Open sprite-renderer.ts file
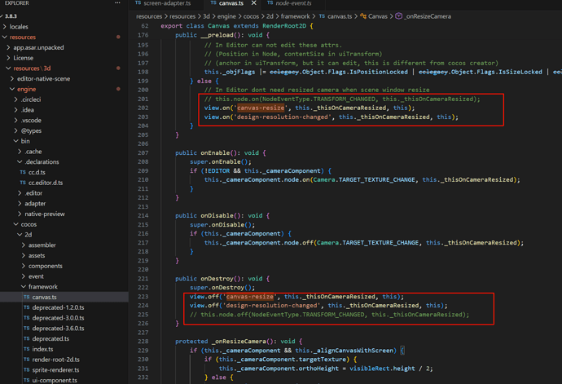Image resolution: width=562 pixels, height=384 pixels. (55, 370)
